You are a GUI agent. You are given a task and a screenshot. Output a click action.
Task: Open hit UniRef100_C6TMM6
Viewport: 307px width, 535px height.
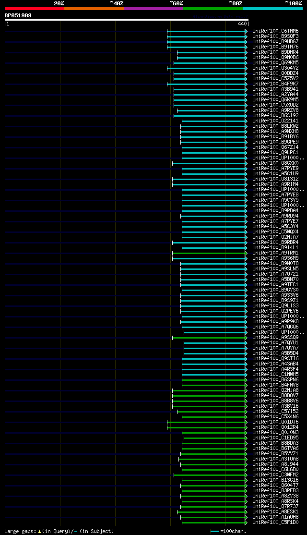(276, 31)
